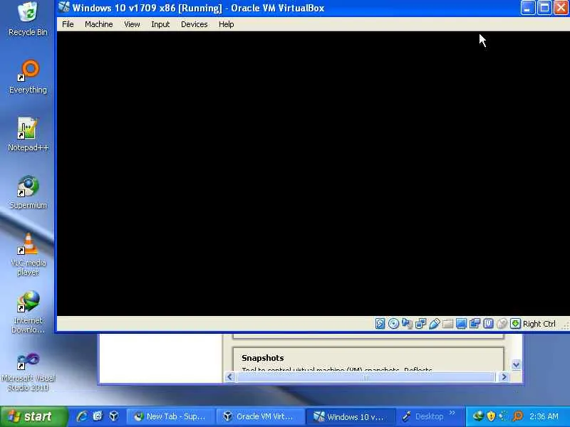Click the display settings status icon
This screenshot has height=427, width=570.
[x=461, y=324]
